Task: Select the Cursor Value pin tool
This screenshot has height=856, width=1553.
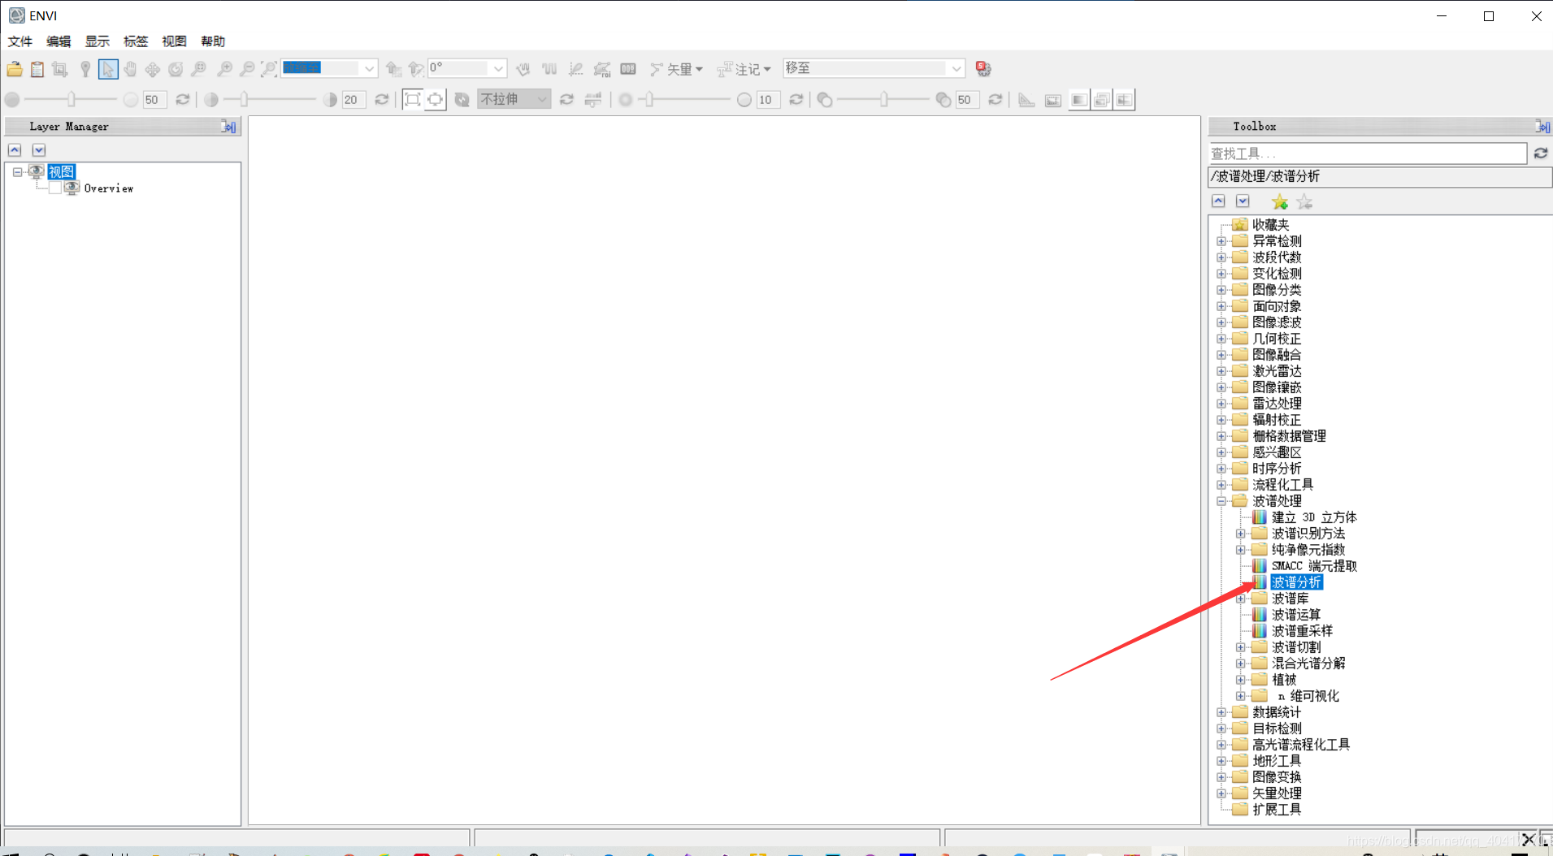Action: [x=85, y=69]
